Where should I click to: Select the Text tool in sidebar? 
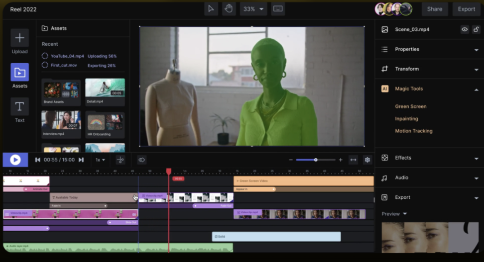pos(19,106)
